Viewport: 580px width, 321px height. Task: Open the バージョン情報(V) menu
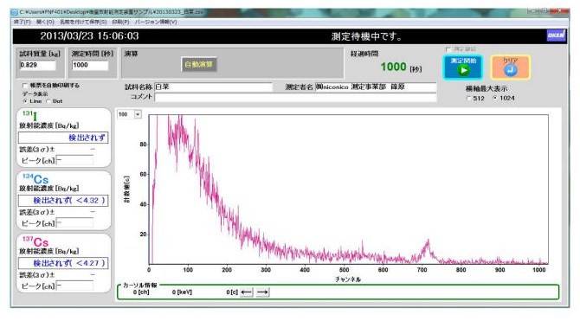coord(156,22)
